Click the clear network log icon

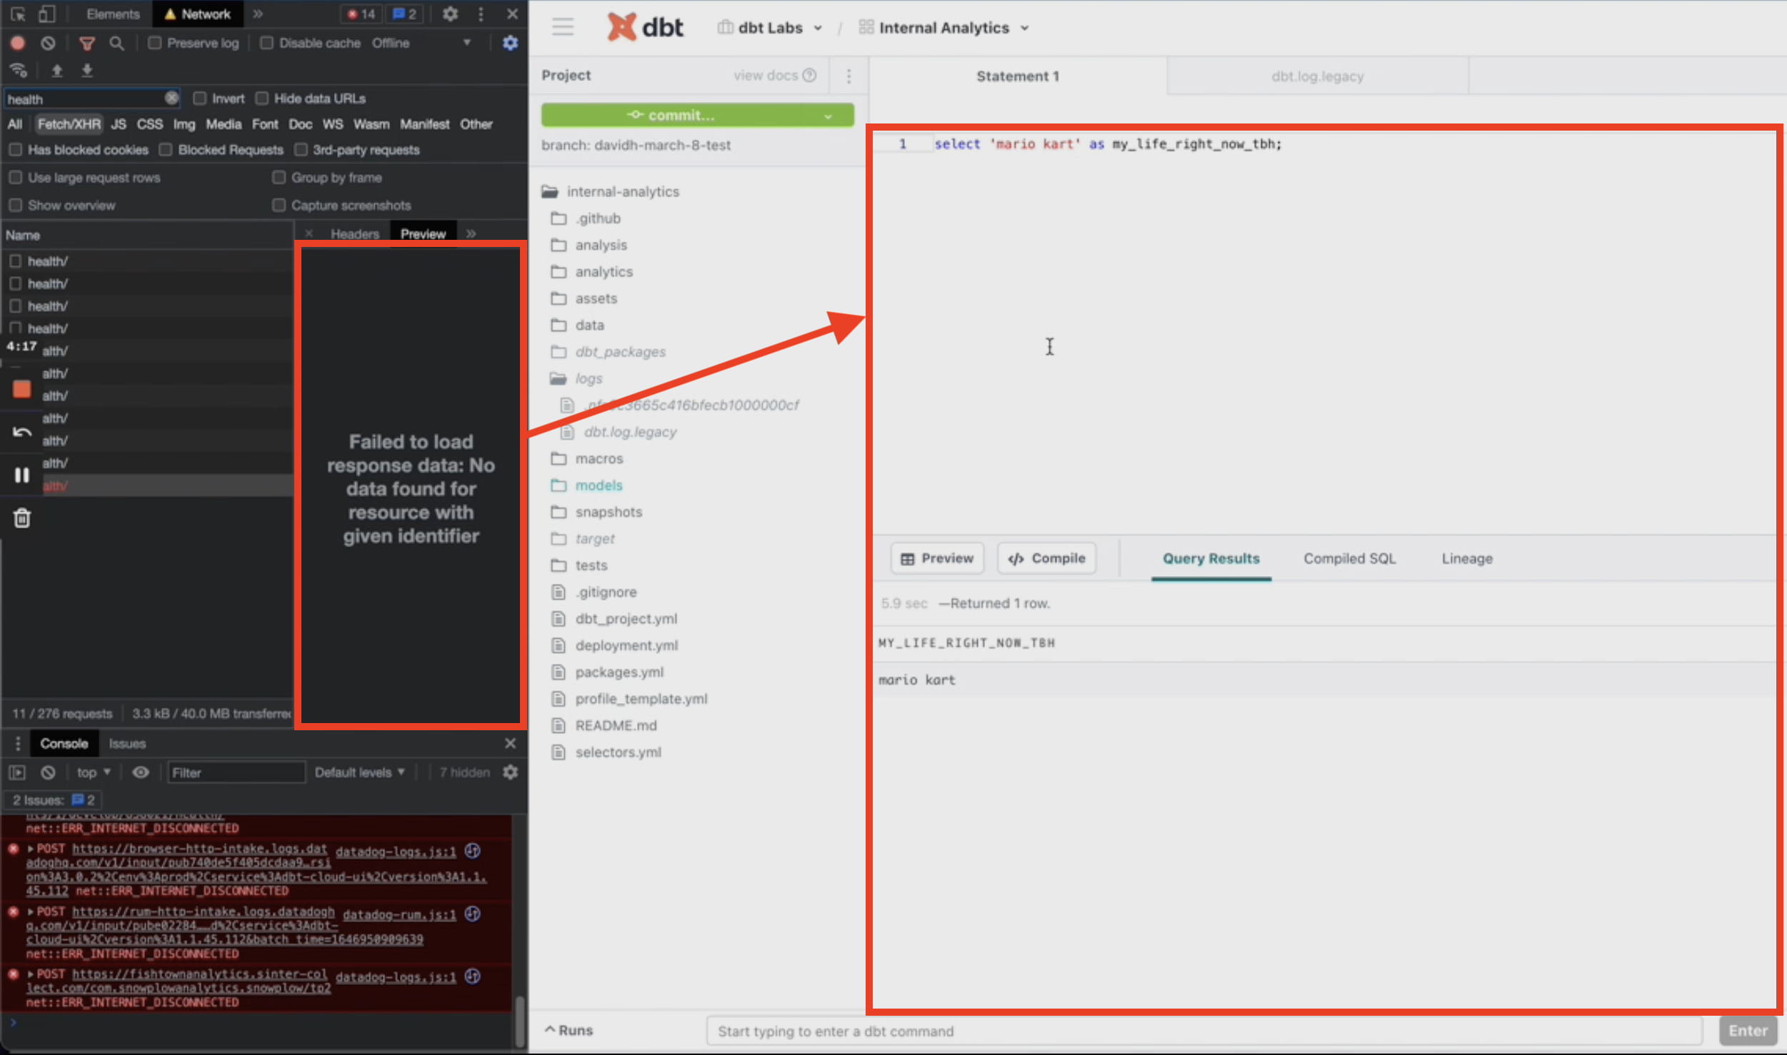48,43
